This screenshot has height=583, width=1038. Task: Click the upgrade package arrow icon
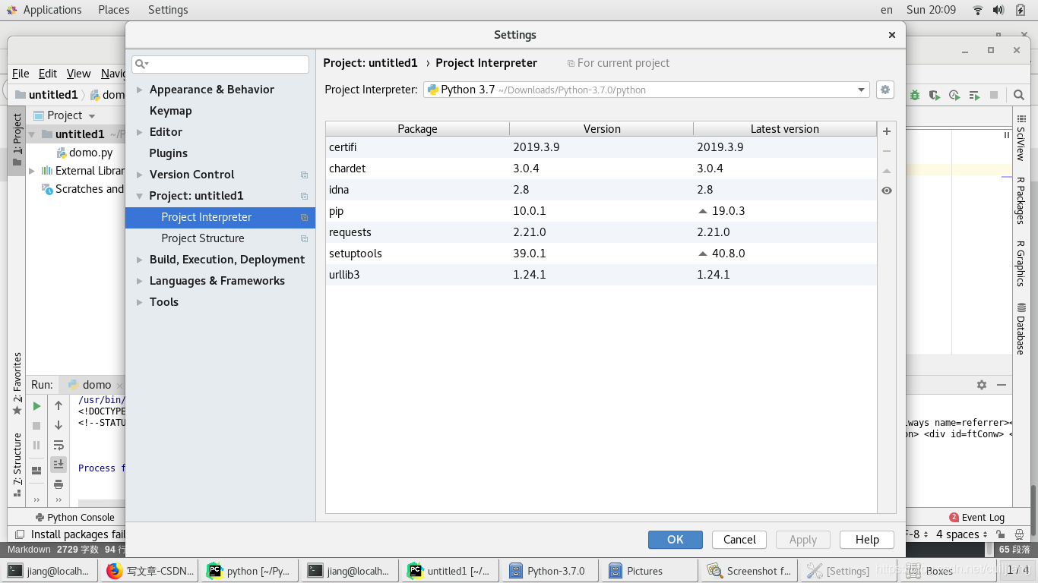click(886, 171)
